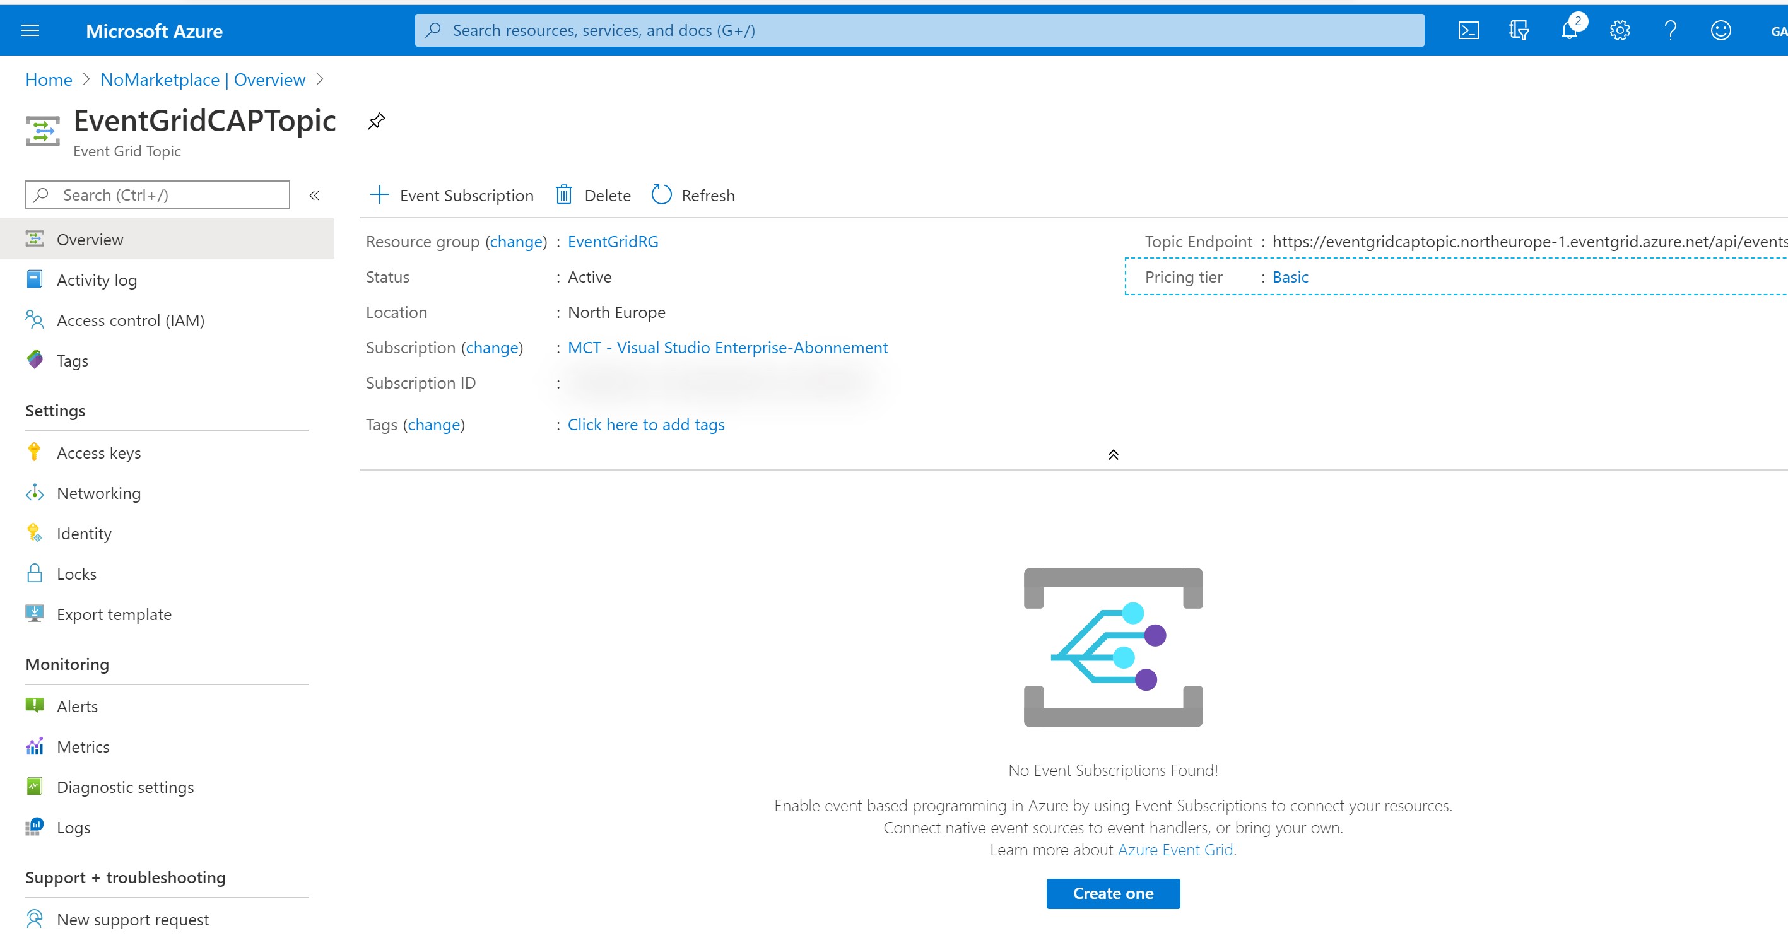Select Metrics under Monitoring
The width and height of the screenshot is (1788, 950).
tap(83, 747)
